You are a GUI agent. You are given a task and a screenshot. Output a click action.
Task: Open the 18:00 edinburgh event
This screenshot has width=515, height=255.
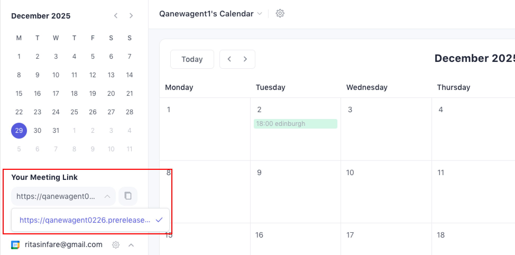click(295, 124)
